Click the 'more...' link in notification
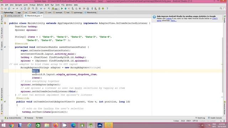 point(173,21)
